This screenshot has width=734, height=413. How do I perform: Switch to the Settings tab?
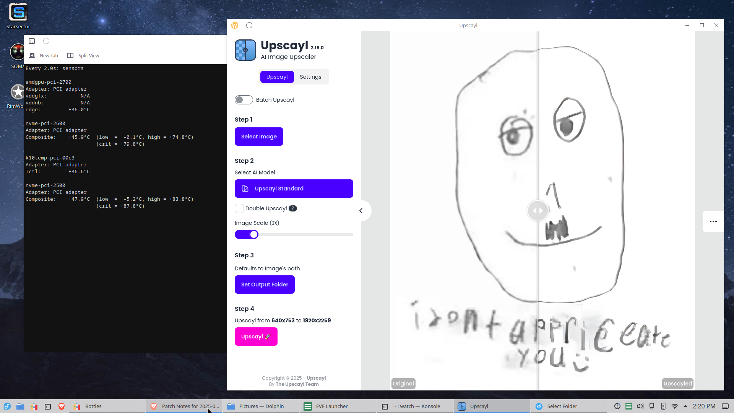click(310, 77)
